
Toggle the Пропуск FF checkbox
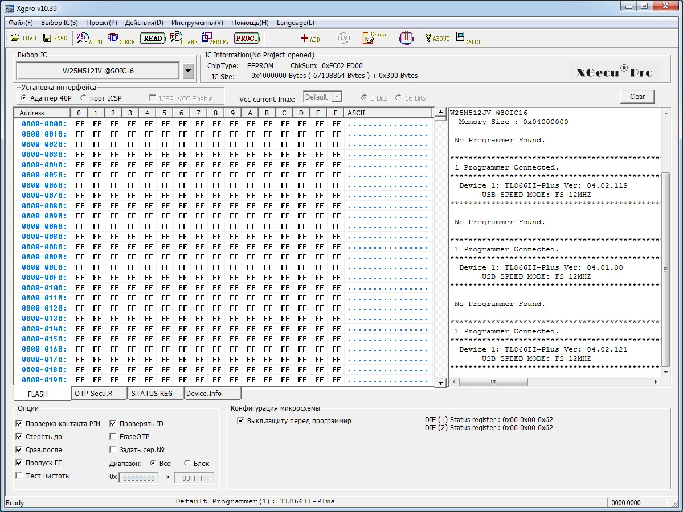(x=19, y=463)
